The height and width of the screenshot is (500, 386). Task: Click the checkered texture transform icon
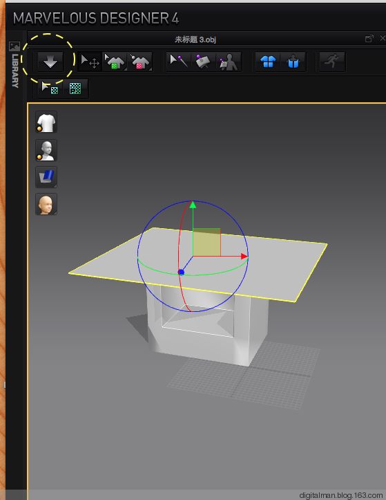(x=75, y=89)
